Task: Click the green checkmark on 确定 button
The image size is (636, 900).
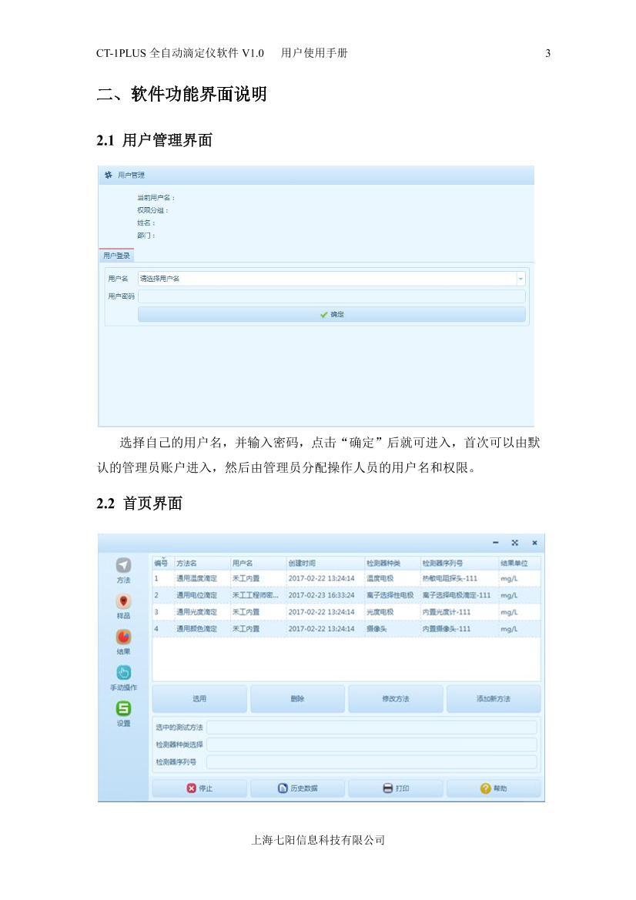Action: point(324,315)
